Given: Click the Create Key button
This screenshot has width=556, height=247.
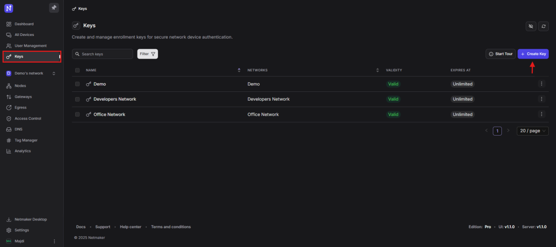Looking at the screenshot, I should pos(533,54).
